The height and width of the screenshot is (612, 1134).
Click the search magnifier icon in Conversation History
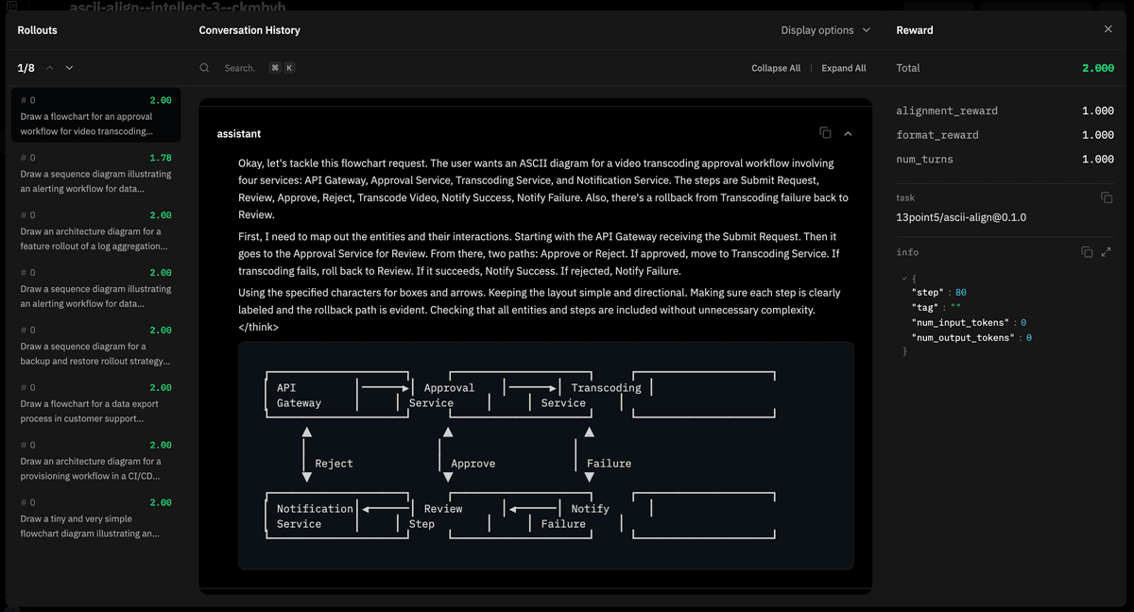pyautogui.click(x=204, y=67)
